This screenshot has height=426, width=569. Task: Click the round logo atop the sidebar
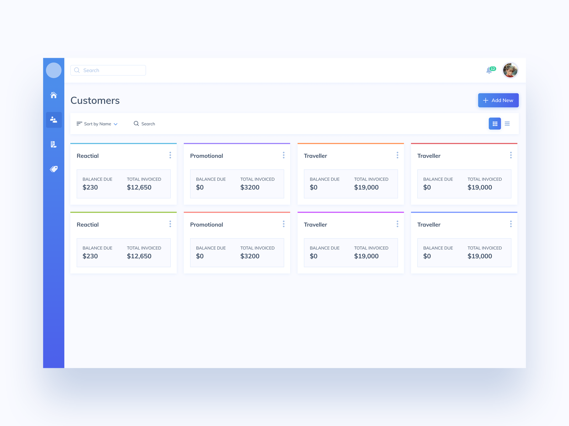tap(54, 70)
